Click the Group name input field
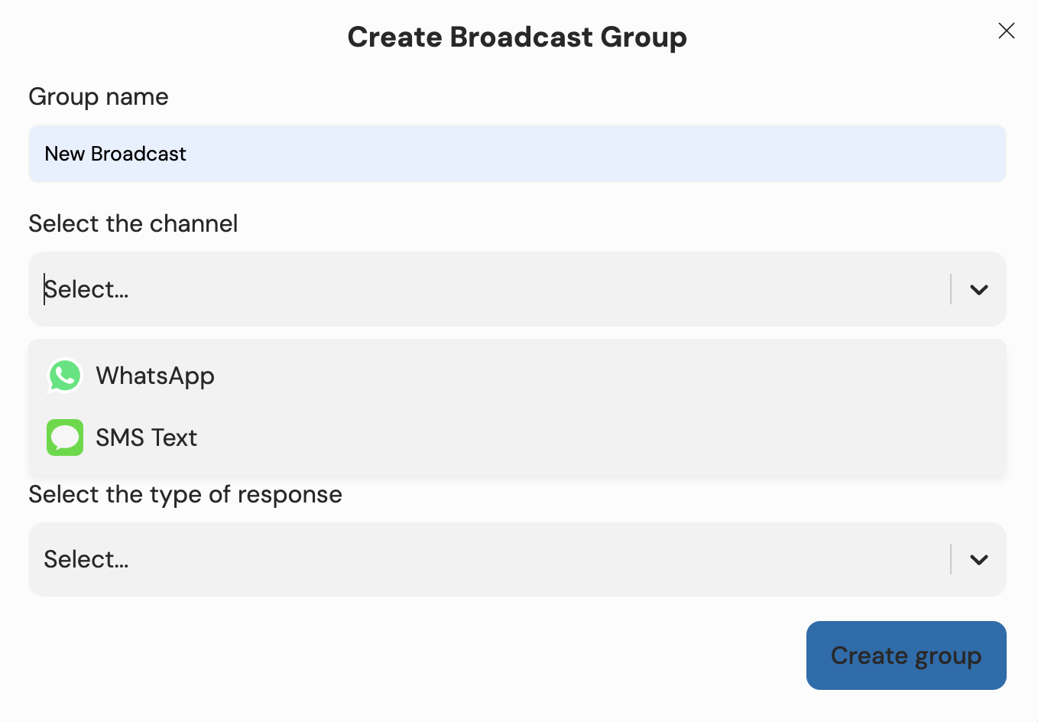The image size is (1038, 722). pyautogui.click(x=517, y=154)
